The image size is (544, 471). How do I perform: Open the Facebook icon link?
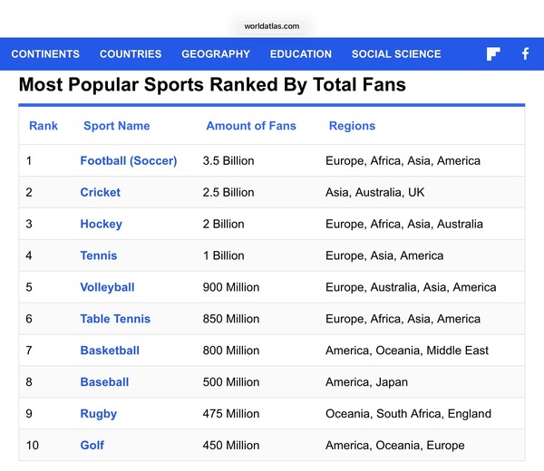click(525, 53)
